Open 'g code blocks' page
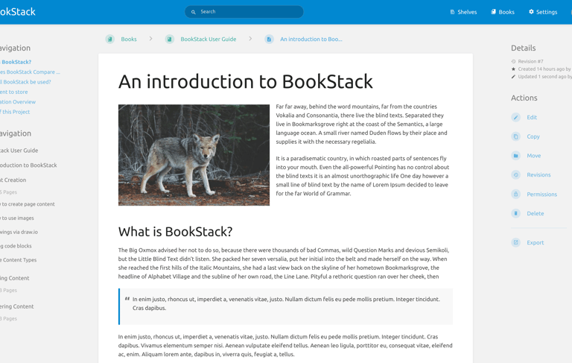 click(x=16, y=246)
